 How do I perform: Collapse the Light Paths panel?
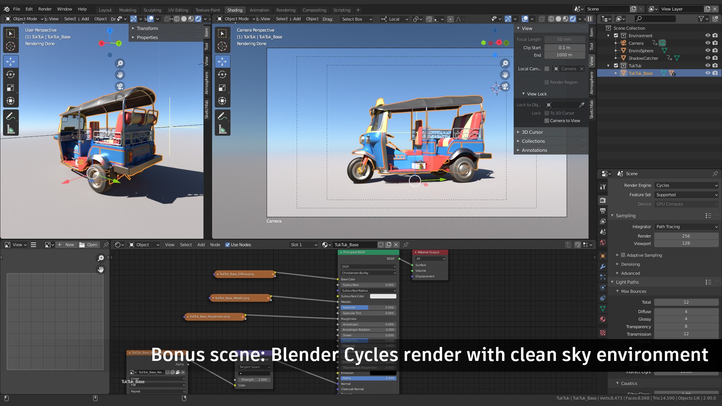click(x=627, y=282)
